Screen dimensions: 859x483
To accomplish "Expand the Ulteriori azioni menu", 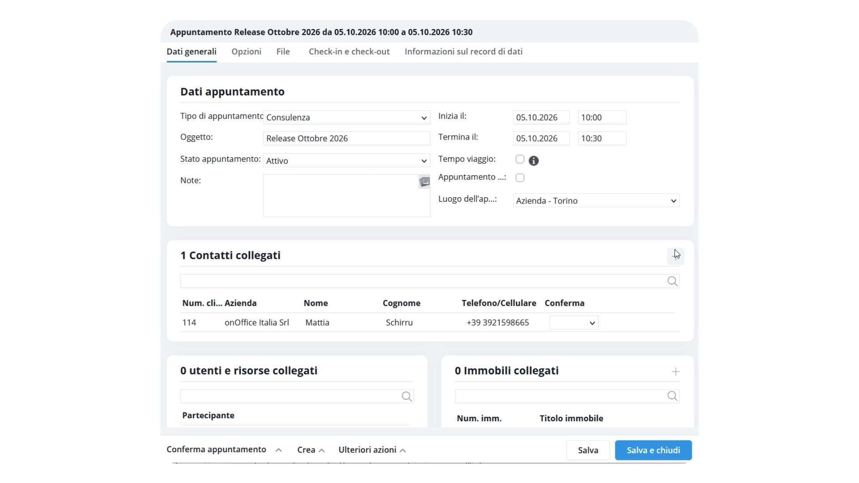I will coord(372,450).
